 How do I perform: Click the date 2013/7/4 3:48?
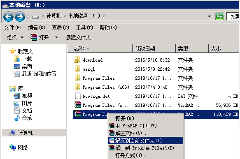pyautogui.click(x=151, y=87)
